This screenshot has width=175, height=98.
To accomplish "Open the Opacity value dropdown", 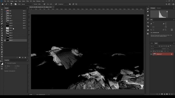I will pos(42,4).
